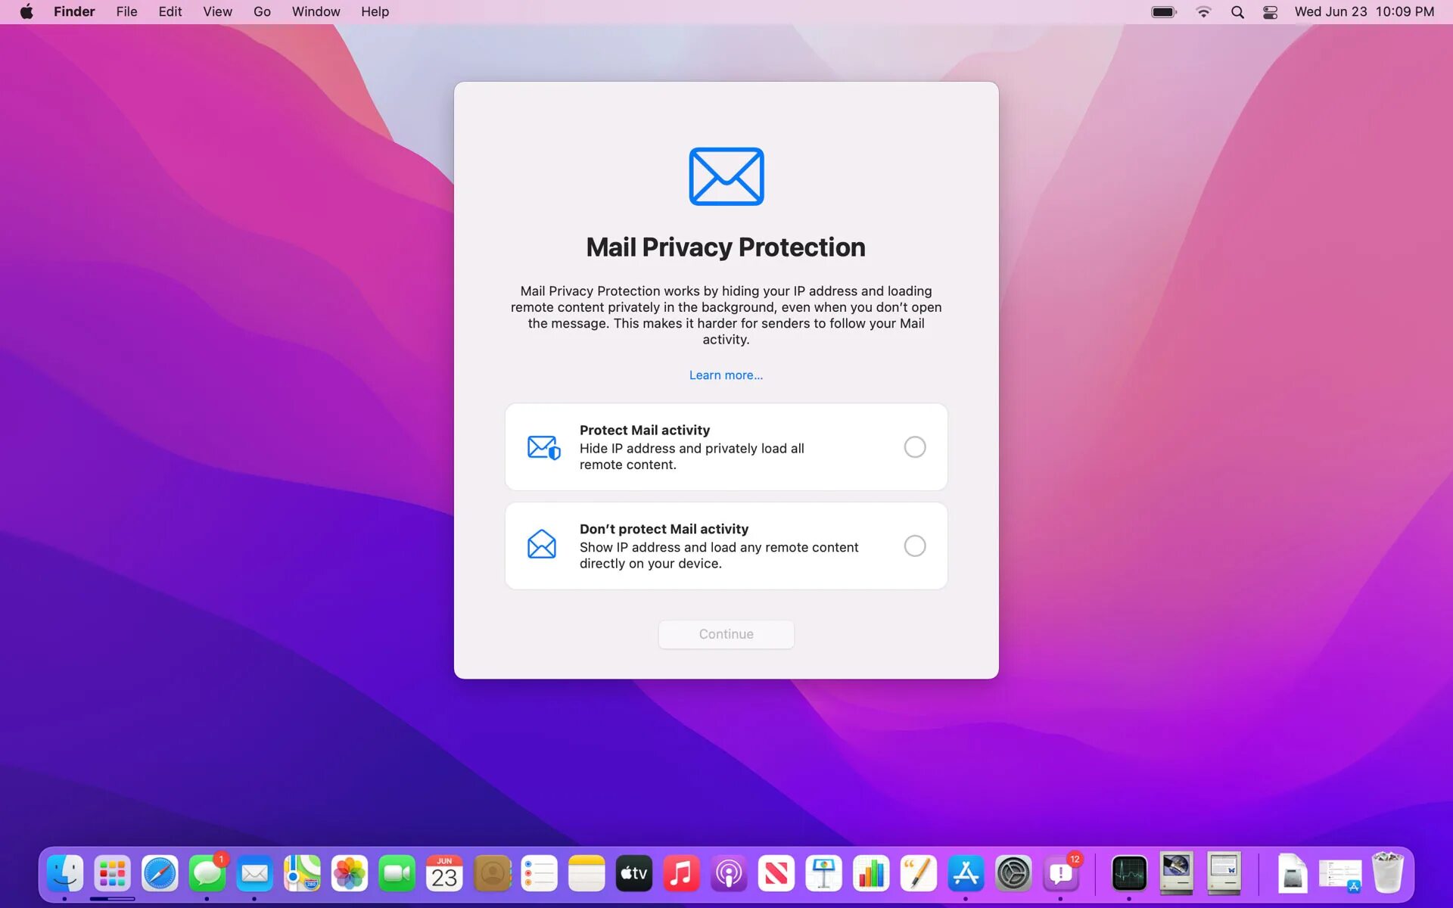The height and width of the screenshot is (908, 1453).
Task: Open the Go menu
Action: click(x=262, y=12)
